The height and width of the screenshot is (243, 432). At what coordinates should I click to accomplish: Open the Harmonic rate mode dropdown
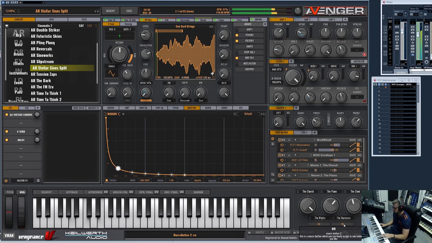[185, 101]
